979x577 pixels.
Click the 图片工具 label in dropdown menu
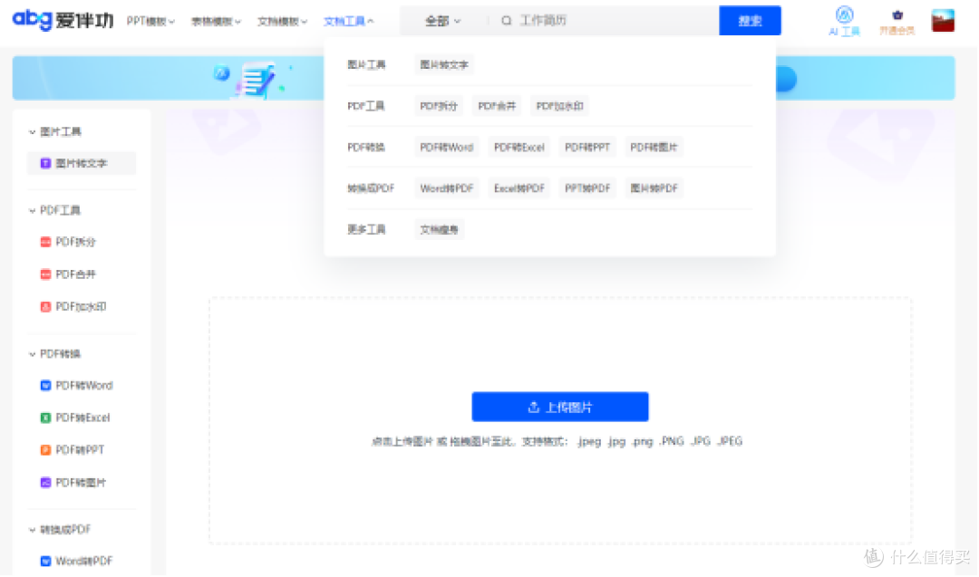(x=366, y=65)
